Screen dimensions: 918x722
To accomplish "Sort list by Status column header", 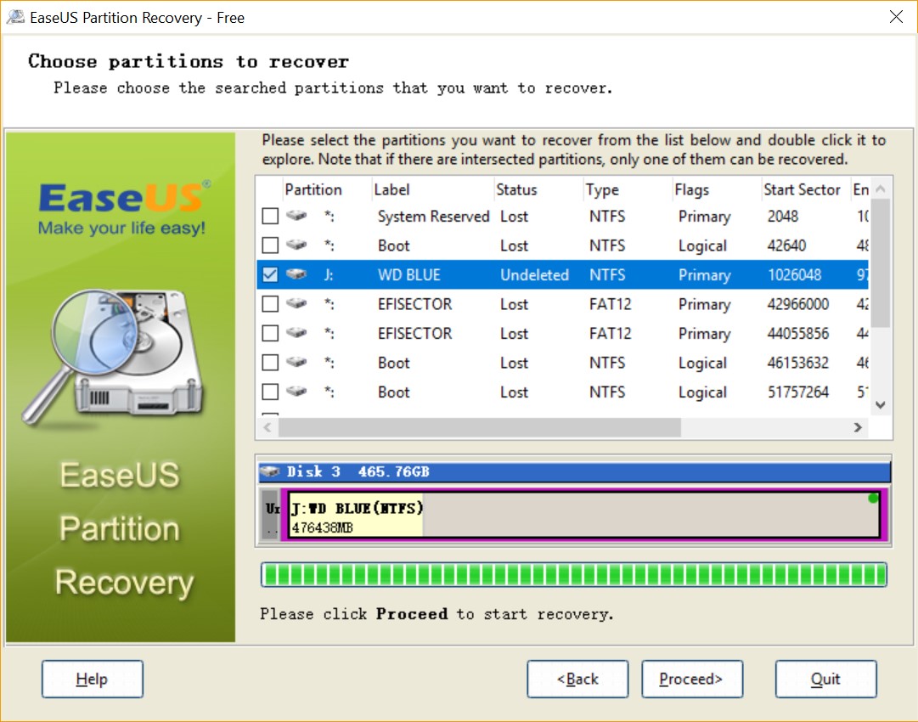I will (516, 189).
